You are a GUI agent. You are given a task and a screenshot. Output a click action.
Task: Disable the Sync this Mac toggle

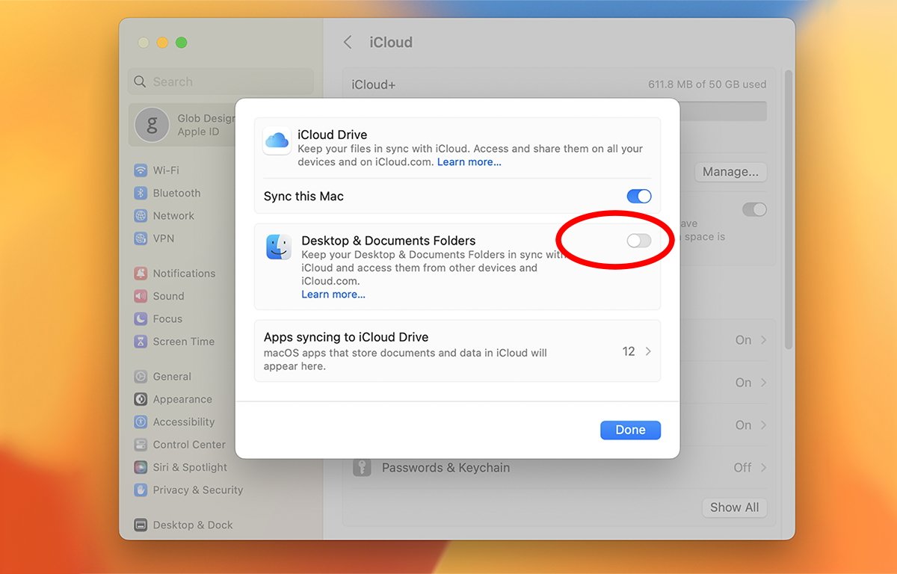pyautogui.click(x=639, y=197)
